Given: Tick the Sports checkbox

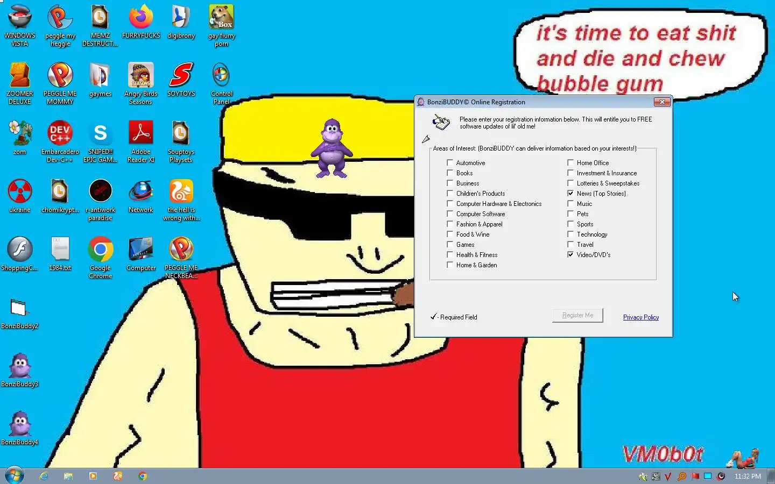Looking at the screenshot, I should tap(570, 224).
